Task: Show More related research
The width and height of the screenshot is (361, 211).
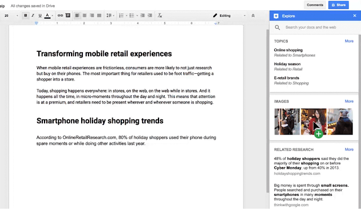Action: [349, 150]
